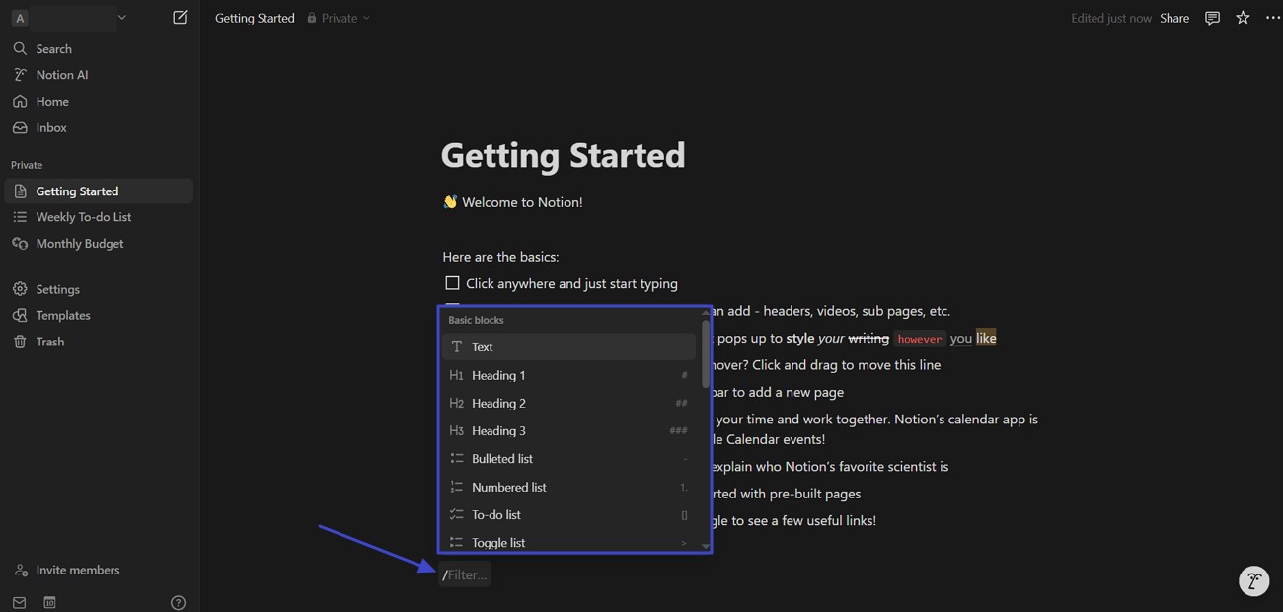Screen dimensions: 1283x612
Task: Check the 'Click anywhere and just start typing' checkbox
Action: coord(452,283)
